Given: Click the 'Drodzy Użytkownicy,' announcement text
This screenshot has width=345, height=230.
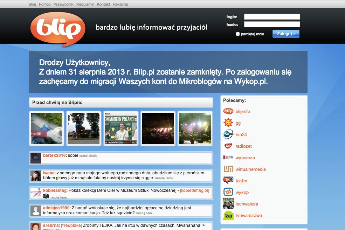Looking at the screenshot, I should tap(75, 63).
